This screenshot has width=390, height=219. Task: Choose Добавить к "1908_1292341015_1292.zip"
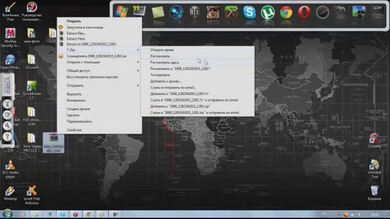[x=197, y=106]
